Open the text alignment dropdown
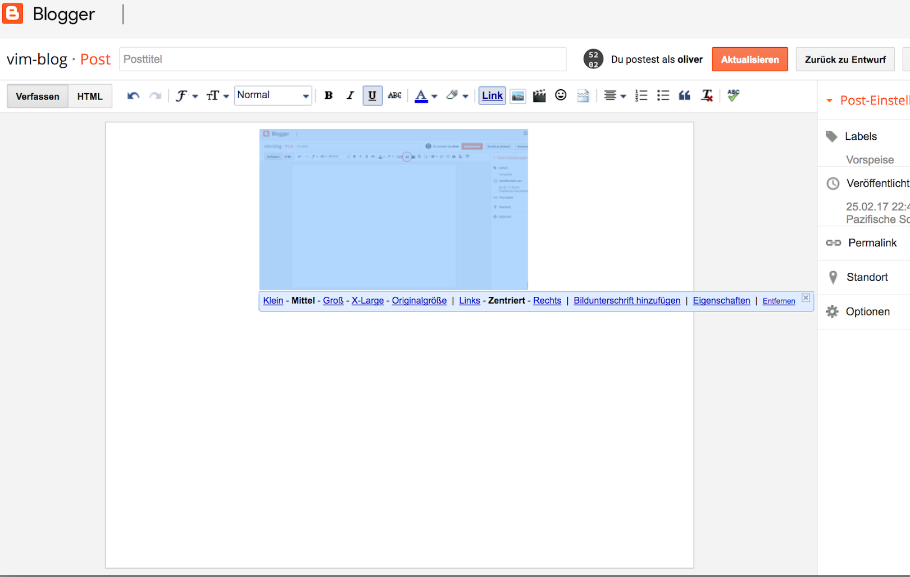The image size is (910, 577). (615, 96)
